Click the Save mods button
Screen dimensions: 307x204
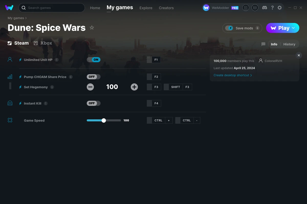242,28
